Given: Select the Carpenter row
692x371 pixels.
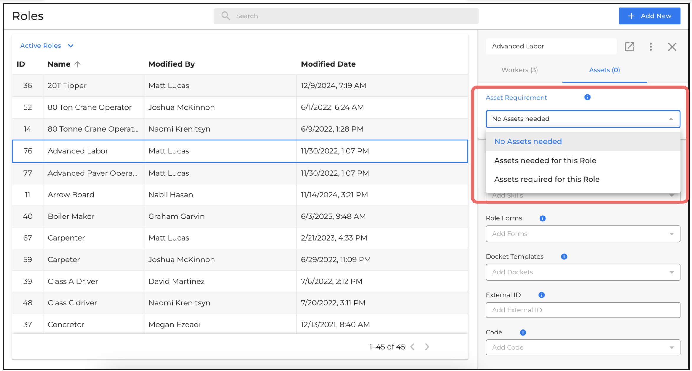Looking at the screenshot, I should coord(240,238).
